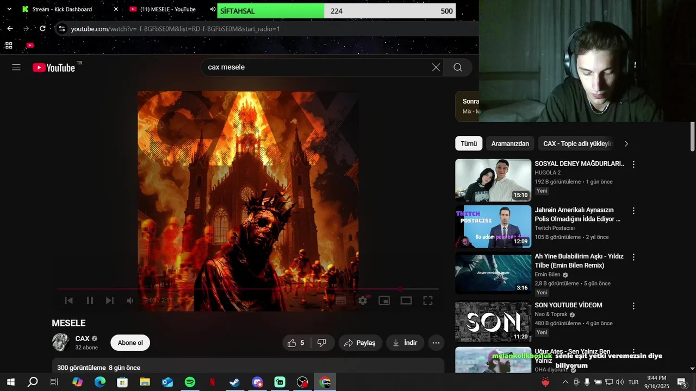Open OBS Studio from taskbar
The image size is (696, 391).
[302, 382]
